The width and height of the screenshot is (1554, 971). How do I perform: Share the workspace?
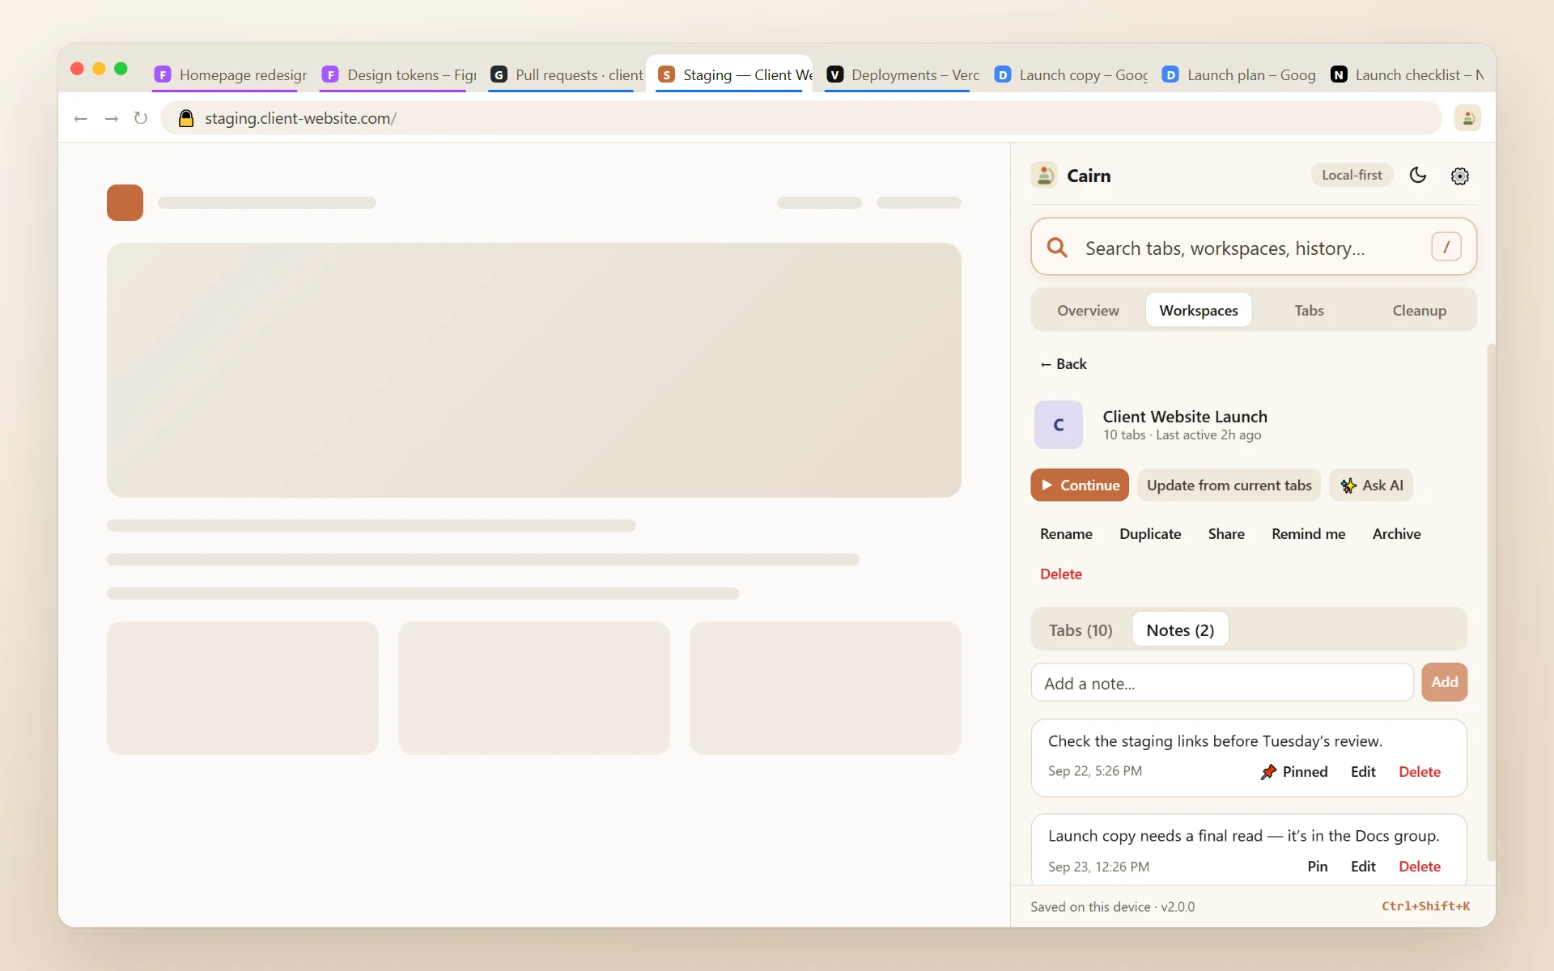point(1226,534)
